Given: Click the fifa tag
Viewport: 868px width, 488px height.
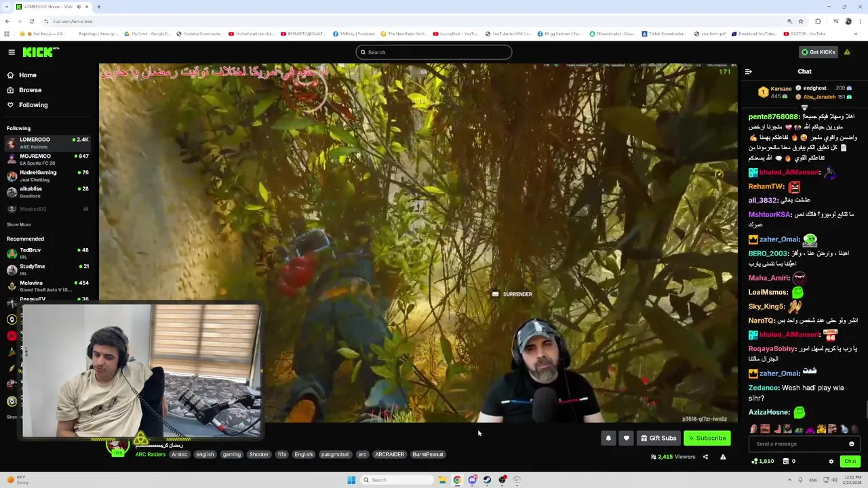Looking at the screenshot, I should [281, 454].
